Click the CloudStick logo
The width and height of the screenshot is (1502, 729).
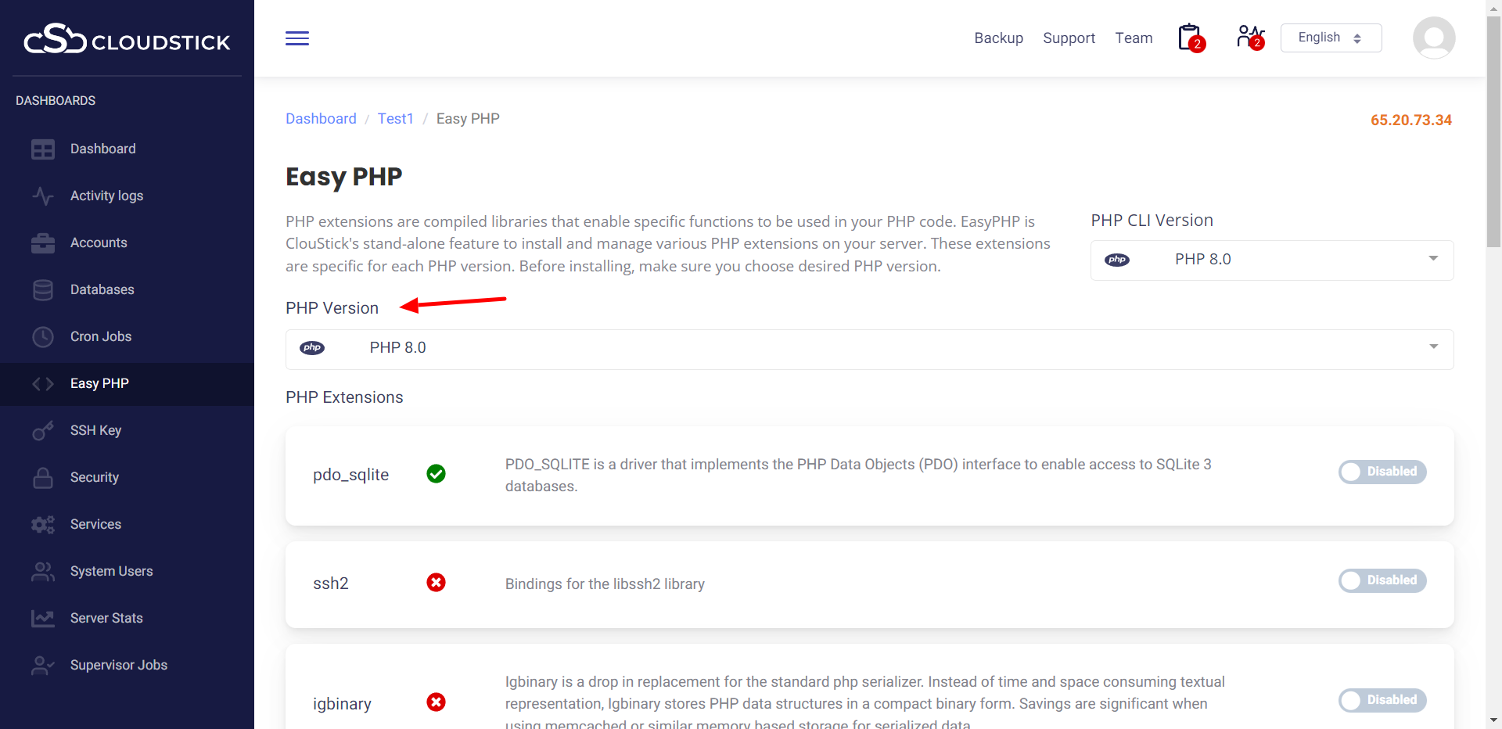click(x=127, y=39)
